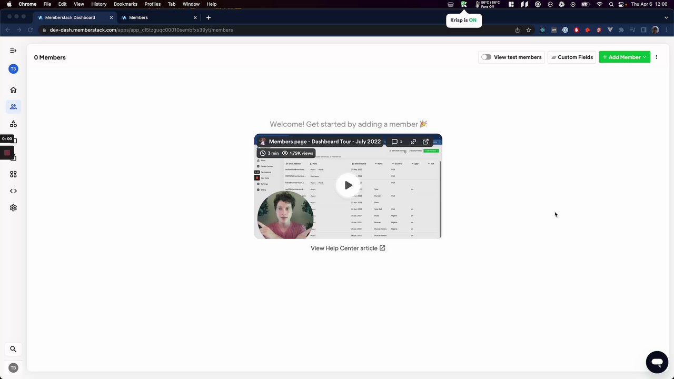Go back in the browser
Viewport: 674px width, 379px height.
(x=7, y=30)
